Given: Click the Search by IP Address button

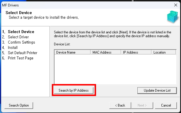Looking at the screenshot, I should pyautogui.click(x=74, y=90).
